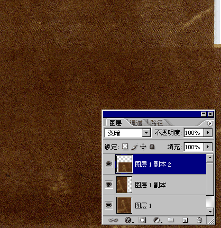The height and width of the screenshot is (228, 221).
Task: Open the layer style fx menu
Action: click(128, 220)
